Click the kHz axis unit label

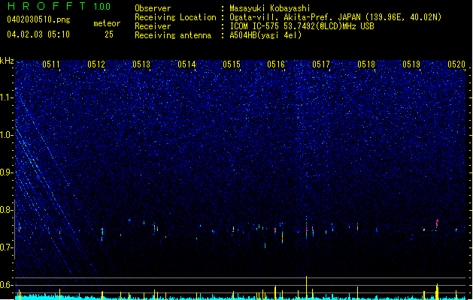pyautogui.click(x=7, y=61)
